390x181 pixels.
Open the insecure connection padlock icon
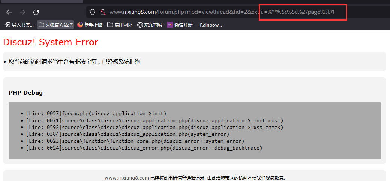[x=103, y=12]
